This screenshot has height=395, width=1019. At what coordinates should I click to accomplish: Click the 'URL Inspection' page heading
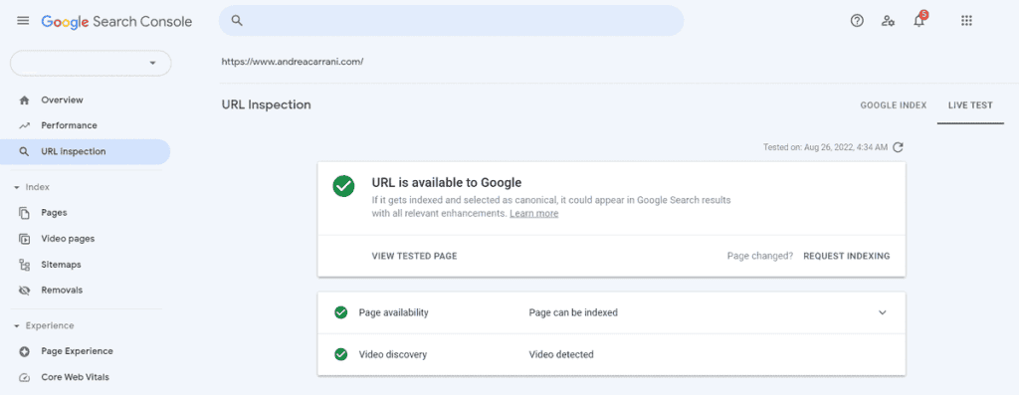point(267,104)
